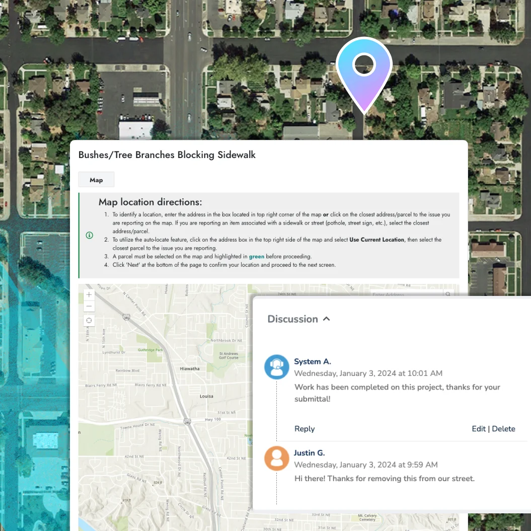Collapse the Discussion section chevron
The image size is (531, 531).
pyautogui.click(x=327, y=319)
